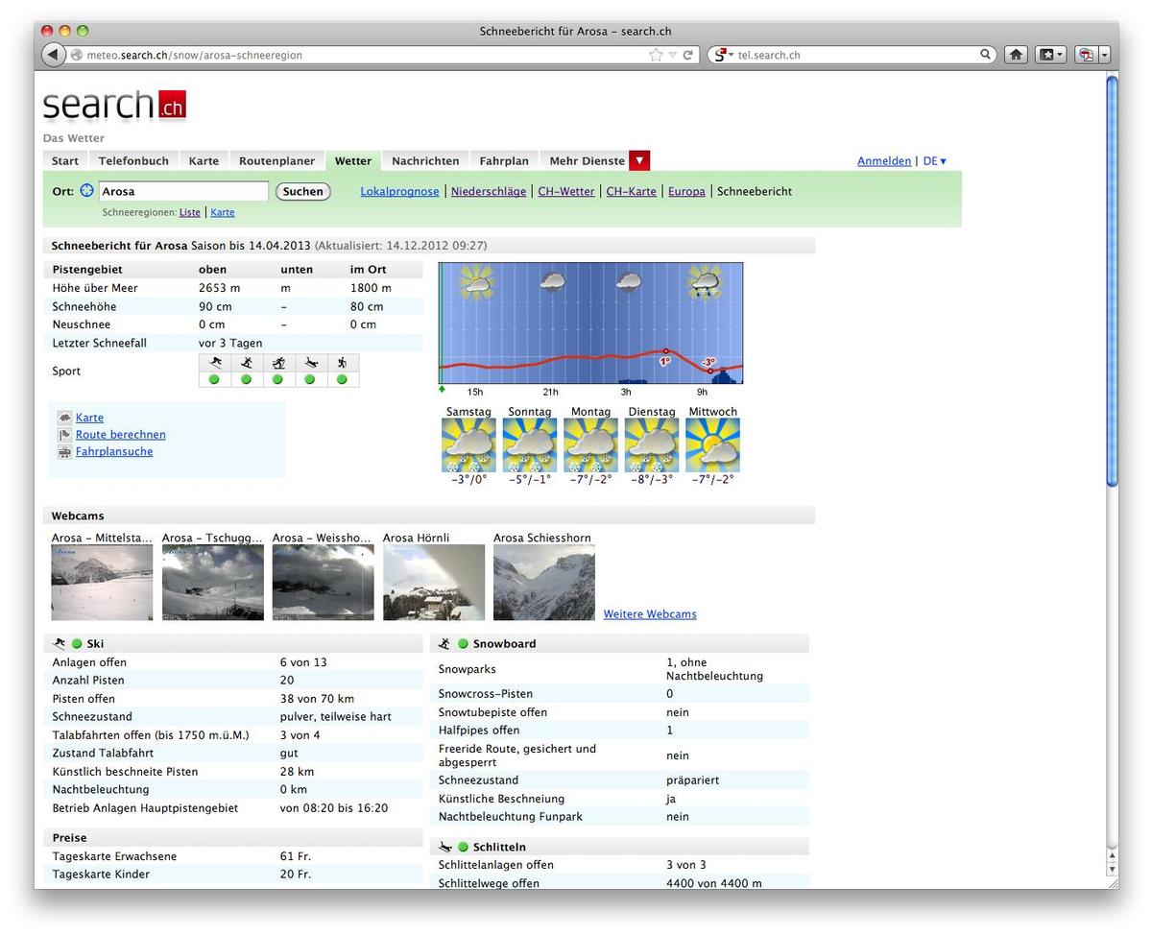This screenshot has height=935, width=1152.
Task: Open the Europa weather link
Action: click(686, 191)
